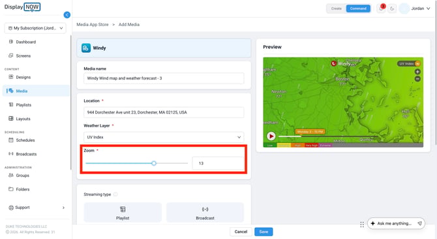Click the Jordan profile avatar
The width and height of the screenshot is (437, 239).
coord(404,8)
